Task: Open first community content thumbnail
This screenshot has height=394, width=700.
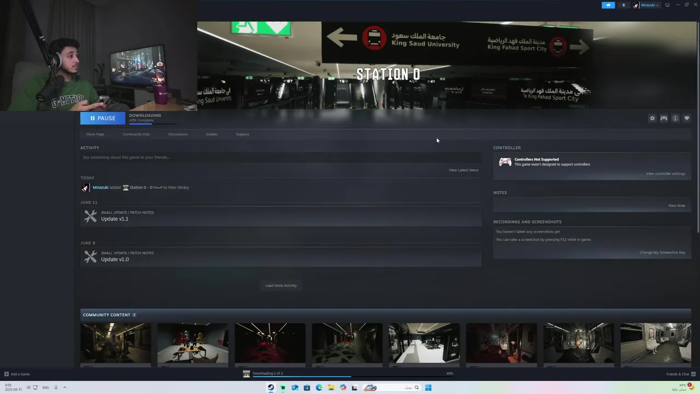Action: [x=115, y=343]
